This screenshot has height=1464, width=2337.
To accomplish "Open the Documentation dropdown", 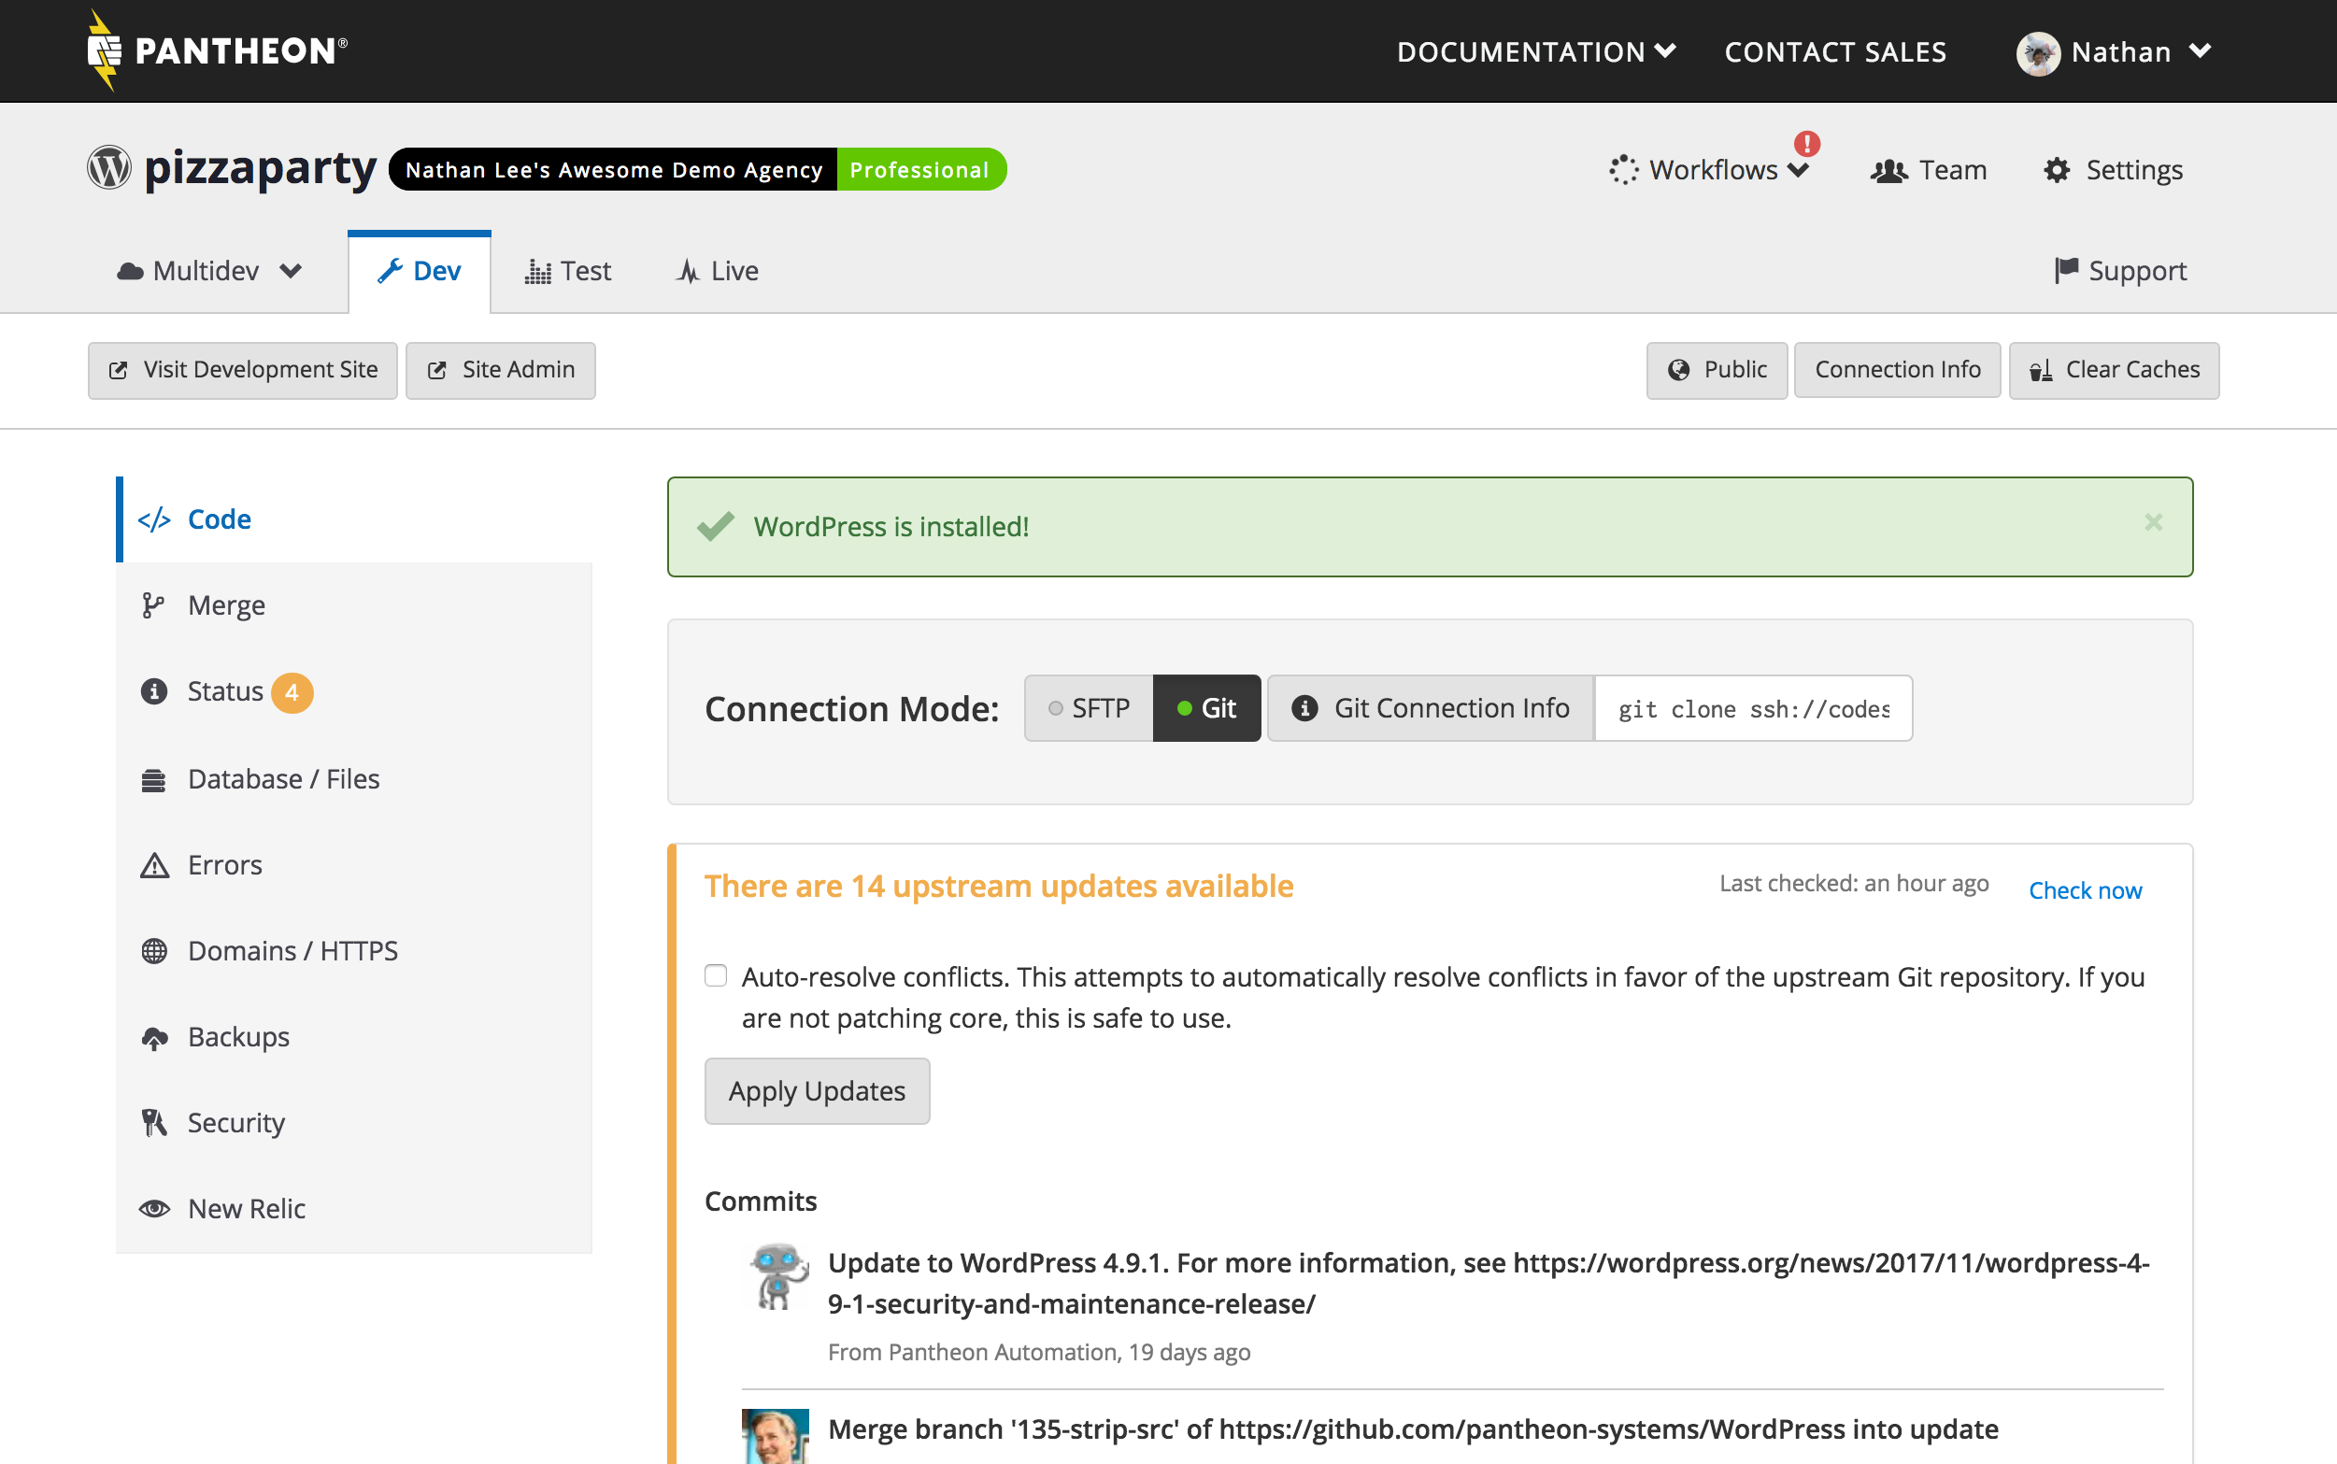I will tap(1536, 51).
